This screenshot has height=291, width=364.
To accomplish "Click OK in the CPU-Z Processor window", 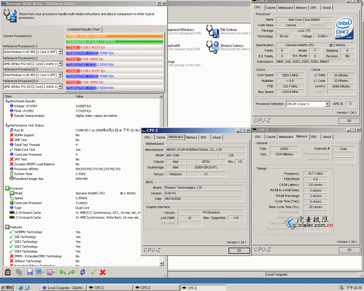I will pos(349,121).
